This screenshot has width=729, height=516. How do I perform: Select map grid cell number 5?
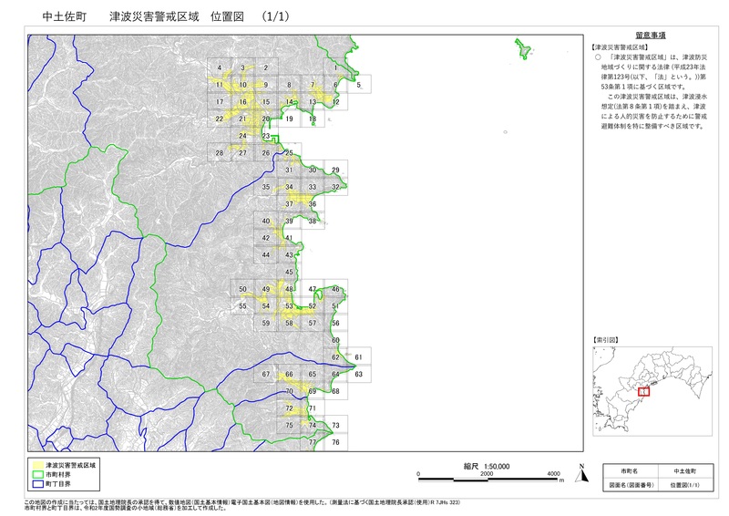pos(359,85)
